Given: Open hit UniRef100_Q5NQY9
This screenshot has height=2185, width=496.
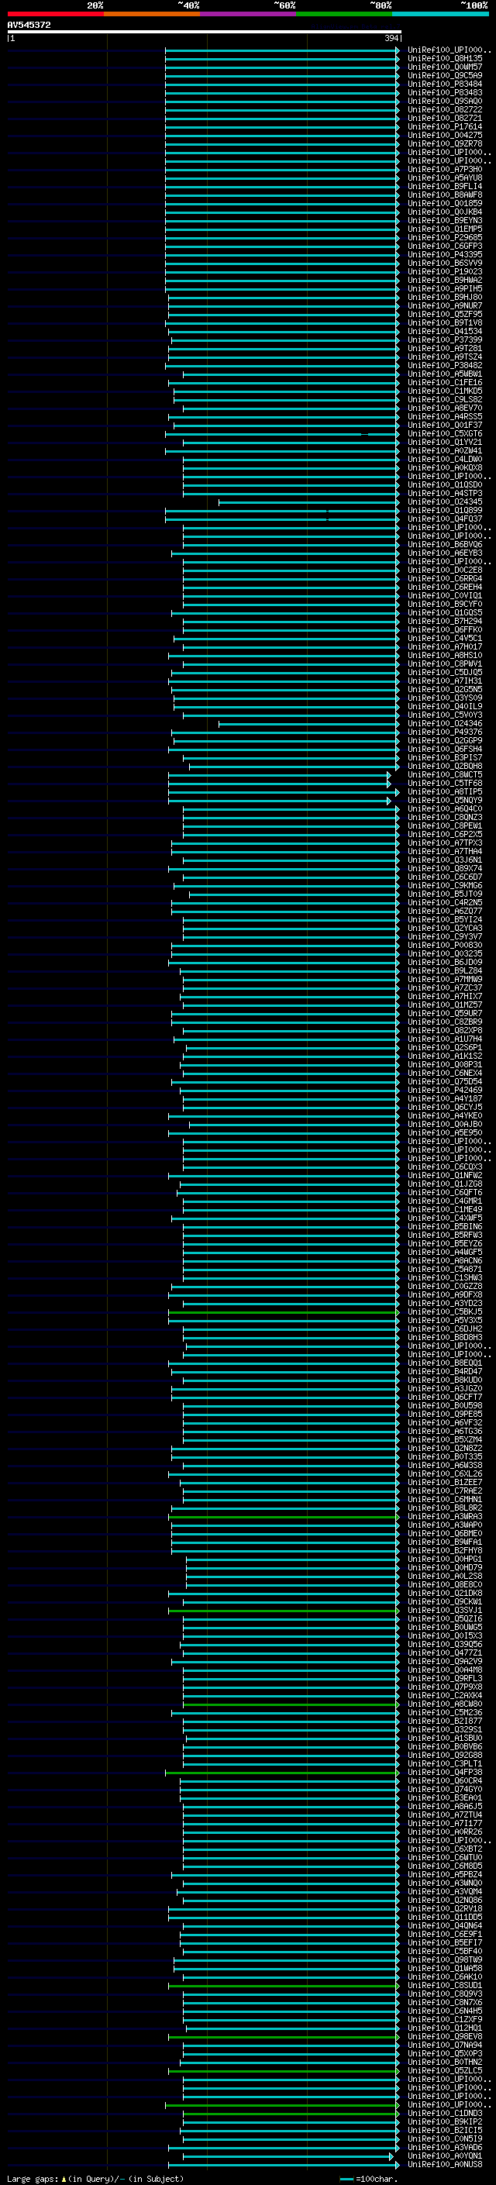Looking at the screenshot, I should [x=444, y=800].
